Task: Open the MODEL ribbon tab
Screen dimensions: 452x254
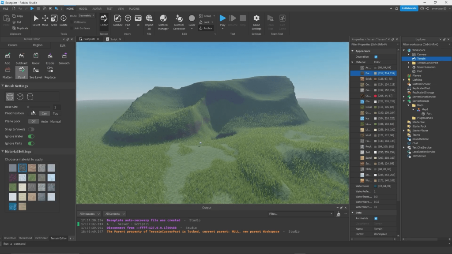Action: (83, 9)
